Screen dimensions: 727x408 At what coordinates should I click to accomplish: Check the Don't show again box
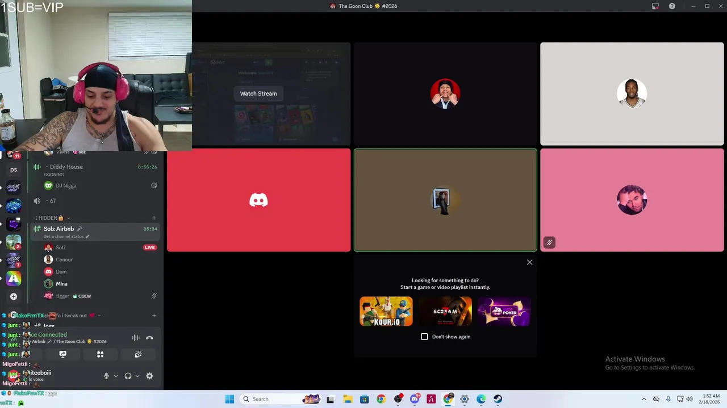tap(424, 337)
